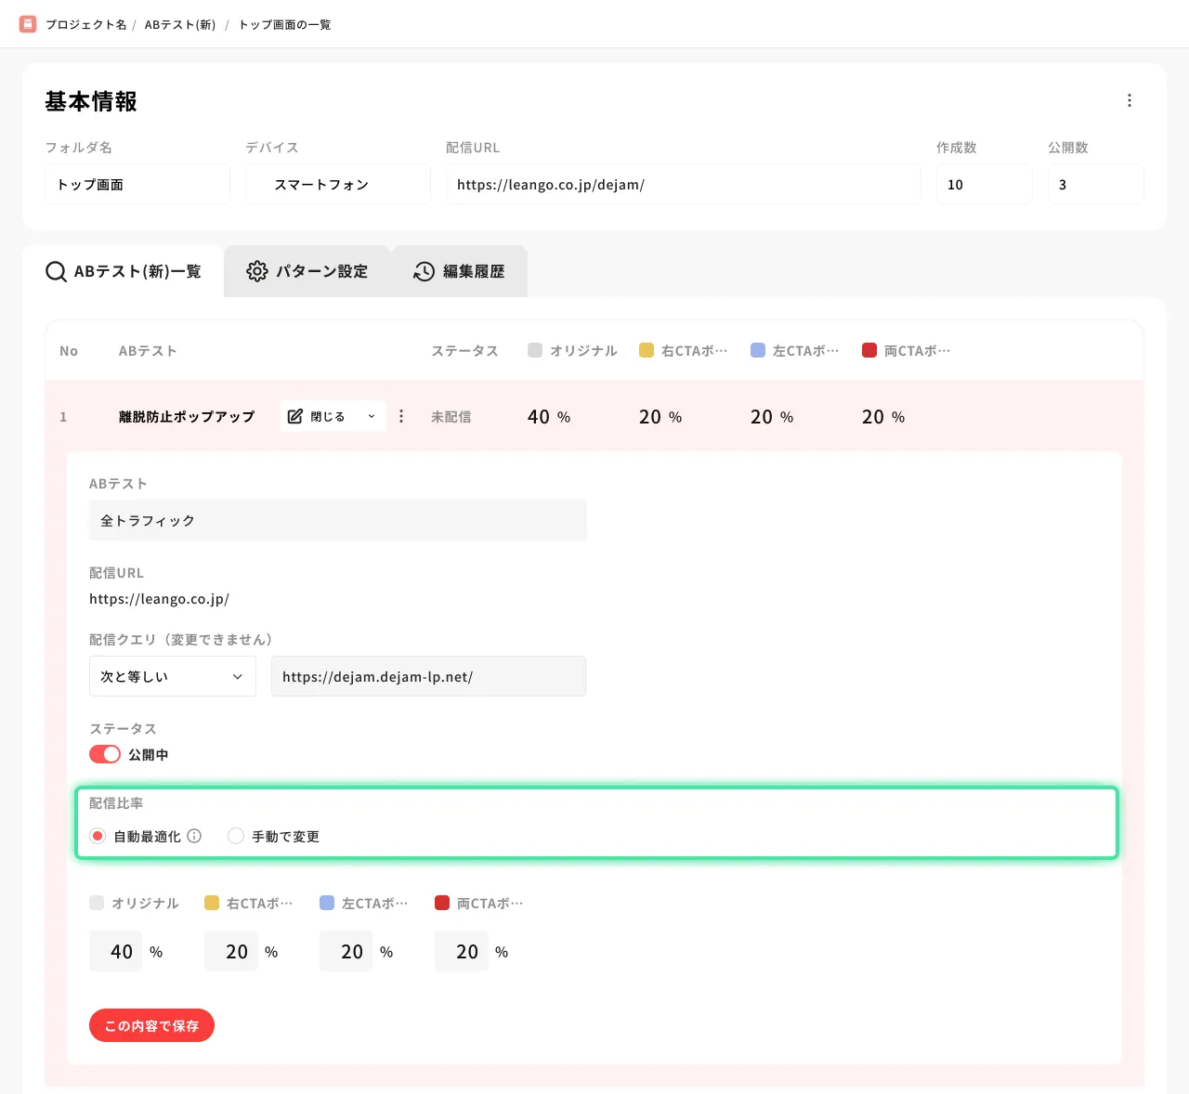Image resolution: width=1189 pixels, height=1094 pixels.
Task: Click the blue 左CTAボ… swatch in ratio section
Action: [x=327, y=903]
